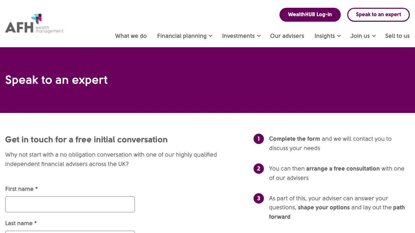415x233 pixels.
Task: Select the Financial planning nav item
Action: 182,36
